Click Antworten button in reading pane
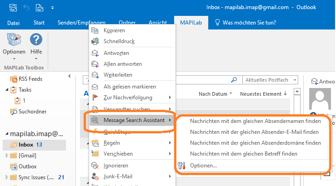 tap(323, 82)
